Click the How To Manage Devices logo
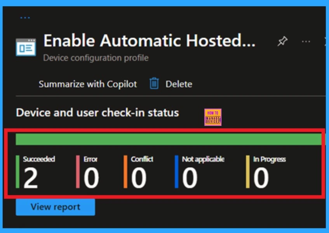Screen dimensions: 329x233 [x=212, y=117]
